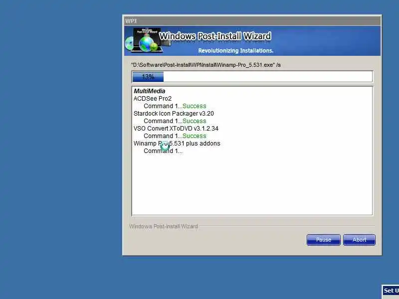Click the Set U label at desktop corner

click(x=391, y=291)
